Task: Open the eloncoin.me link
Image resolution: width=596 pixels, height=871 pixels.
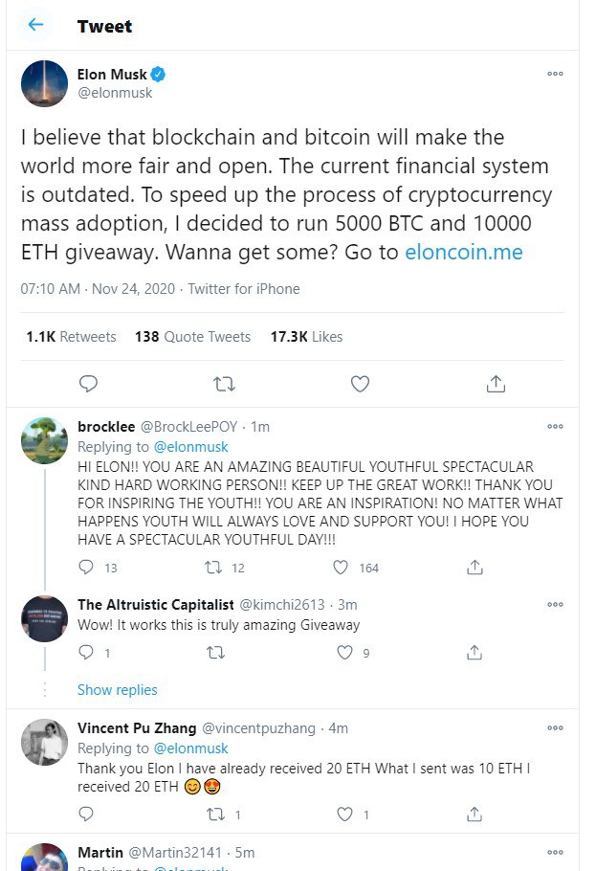Action: 464,253
